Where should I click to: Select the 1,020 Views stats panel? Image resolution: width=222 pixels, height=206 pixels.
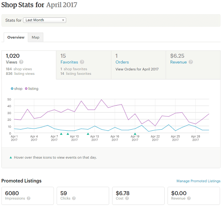click(x=29, y=65)
